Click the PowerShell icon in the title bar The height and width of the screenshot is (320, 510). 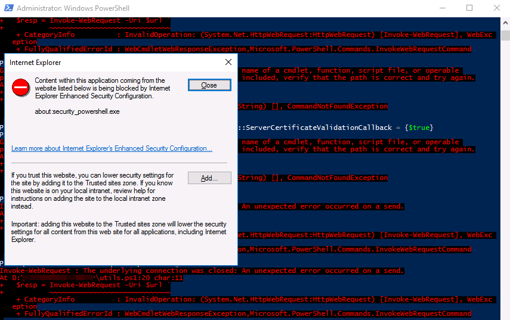pos(8,8)
